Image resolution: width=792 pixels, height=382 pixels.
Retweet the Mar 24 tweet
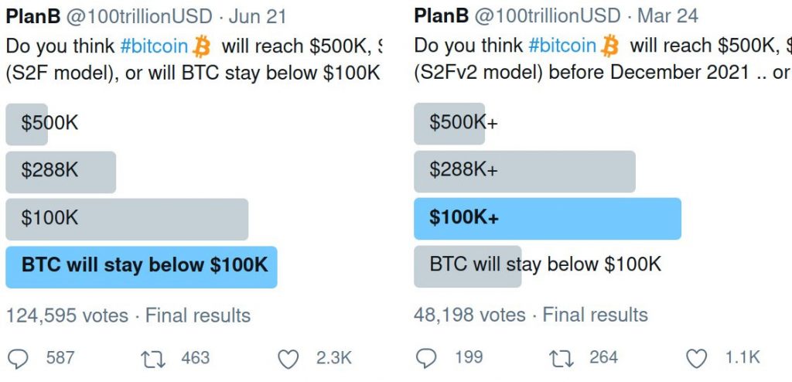coord(559,357)
